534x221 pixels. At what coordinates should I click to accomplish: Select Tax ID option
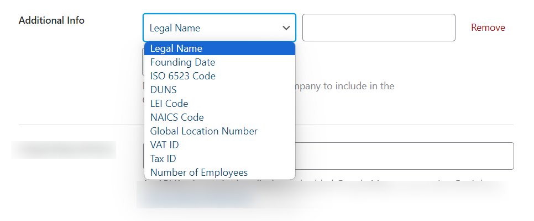(219, 159)
